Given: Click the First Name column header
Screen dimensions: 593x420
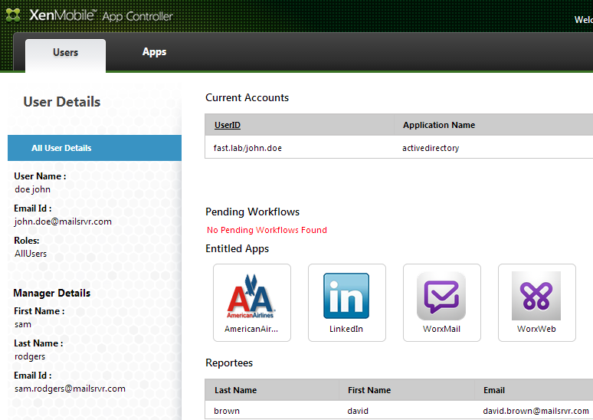Looking at the screenshot, I should pyautogui.click(x=369, y=390).
